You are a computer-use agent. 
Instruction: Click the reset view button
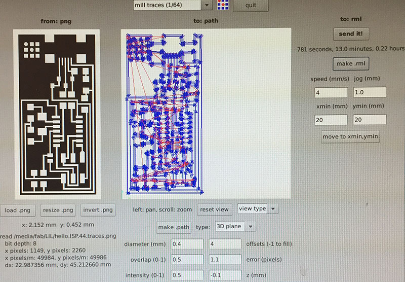pos(214,209)
